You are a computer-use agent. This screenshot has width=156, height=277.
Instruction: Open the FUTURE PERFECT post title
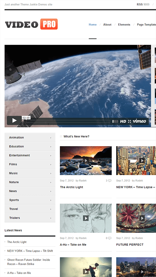[x=130, y=245]
